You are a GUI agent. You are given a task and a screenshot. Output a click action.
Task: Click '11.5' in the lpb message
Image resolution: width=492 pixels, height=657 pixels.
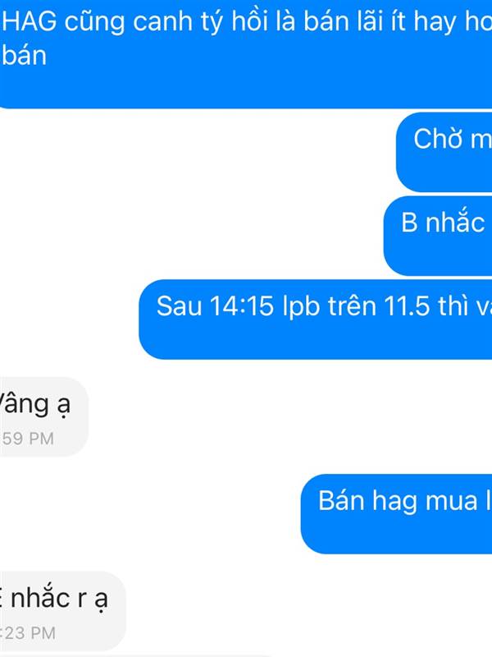click(406, 306)
